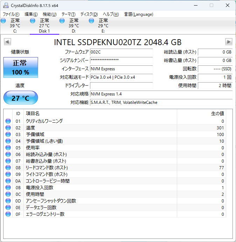The width and height of the screenshot is (236, 242).
Task: Click the status orb for drive C:
Action: [x=3, y=21]
